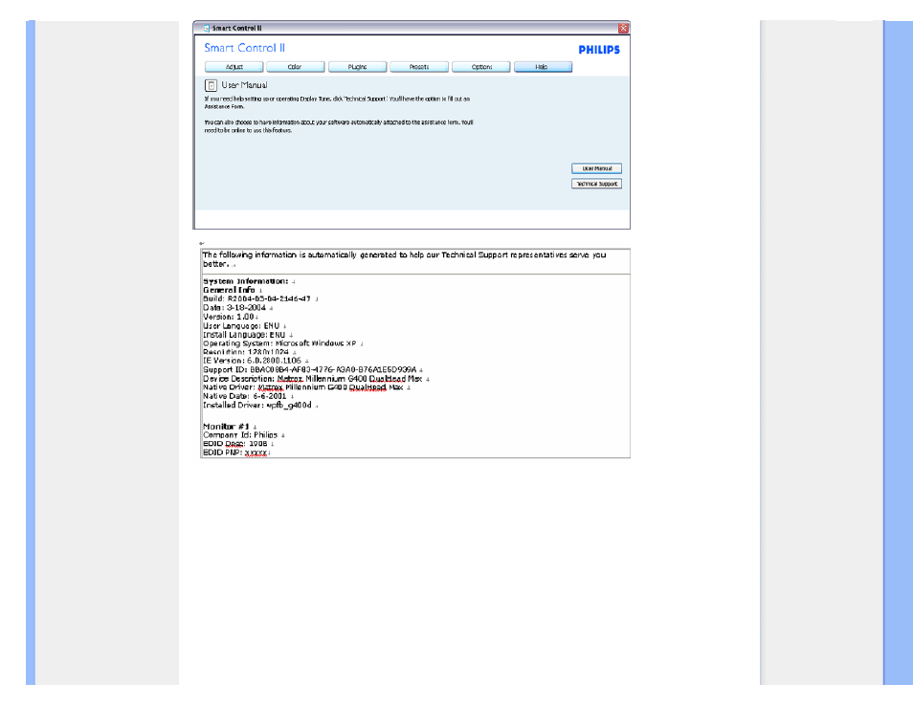The width and height of the screenshot is (913, 706).
Task: Click the User Manual heading icon
Action: point(211,85)
